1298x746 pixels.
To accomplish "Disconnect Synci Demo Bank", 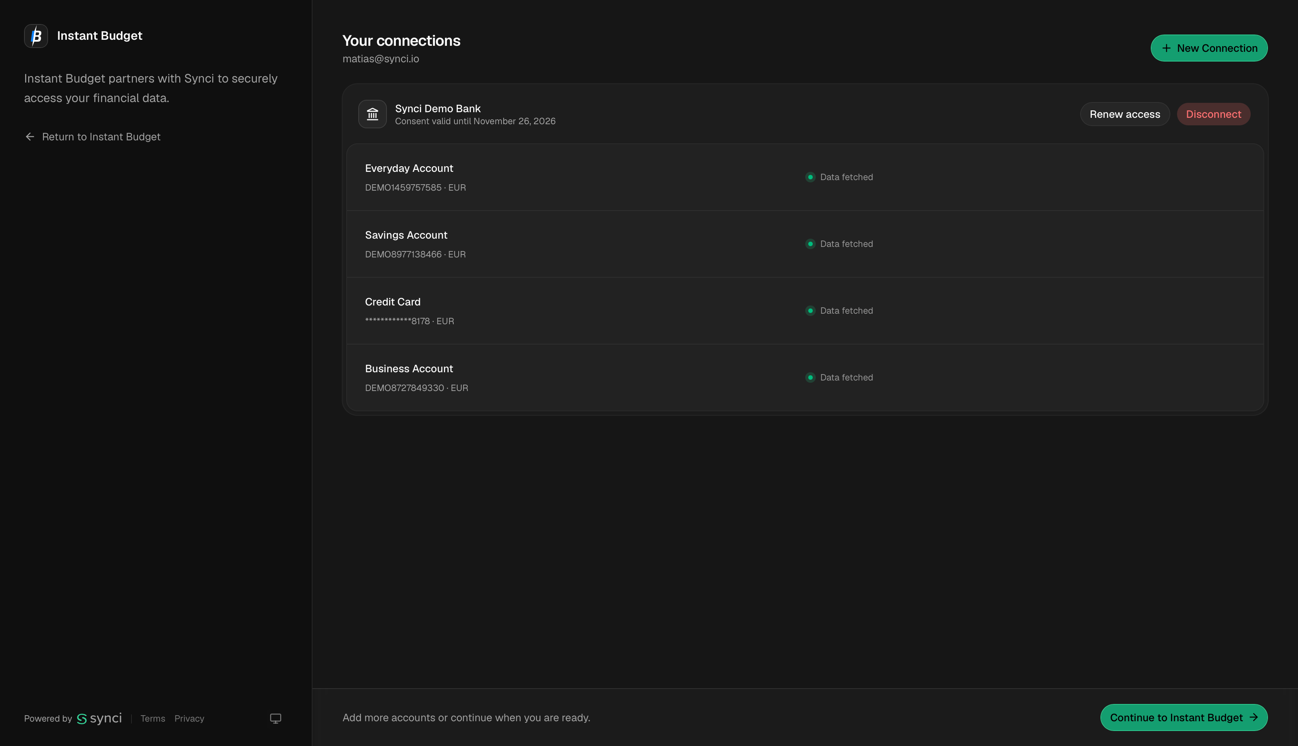I will 1213,114.
